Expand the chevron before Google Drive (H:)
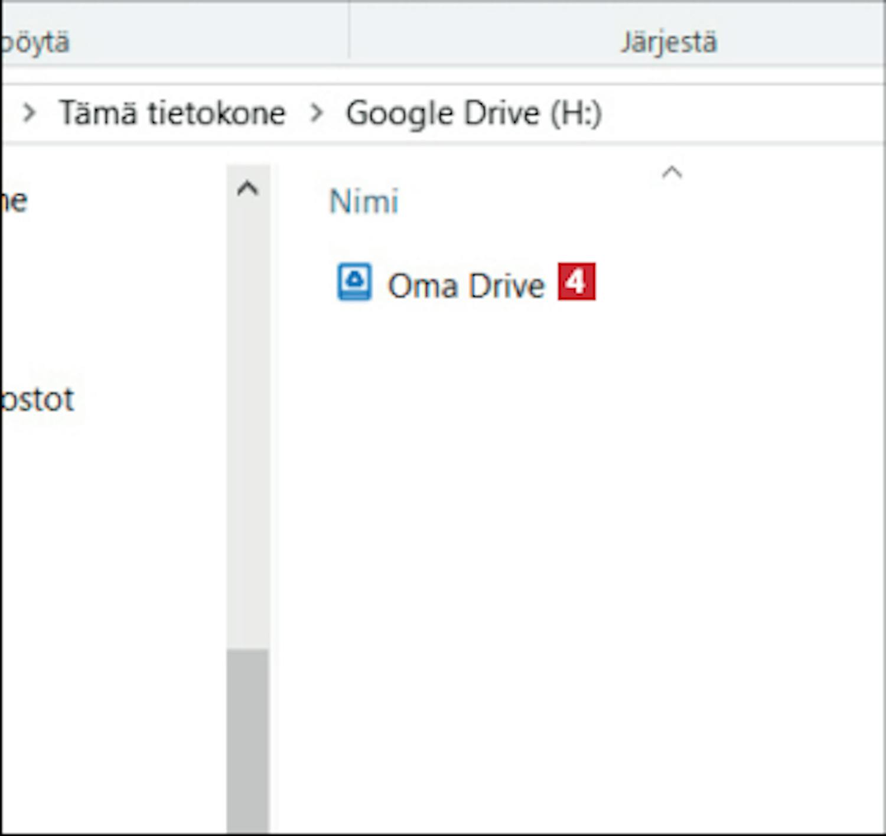This screenshot has height=836, width=886. [x=317, y=112]
